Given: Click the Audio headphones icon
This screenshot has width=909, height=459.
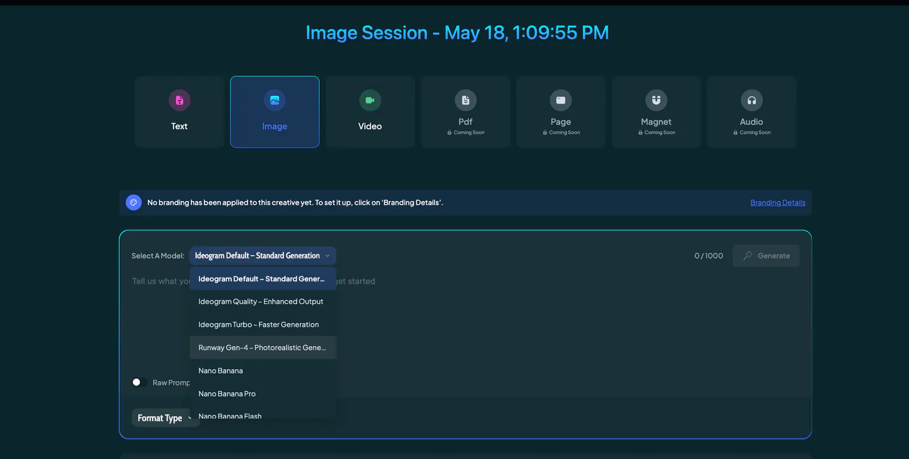Looking at the screenshot, I should 752,100.
